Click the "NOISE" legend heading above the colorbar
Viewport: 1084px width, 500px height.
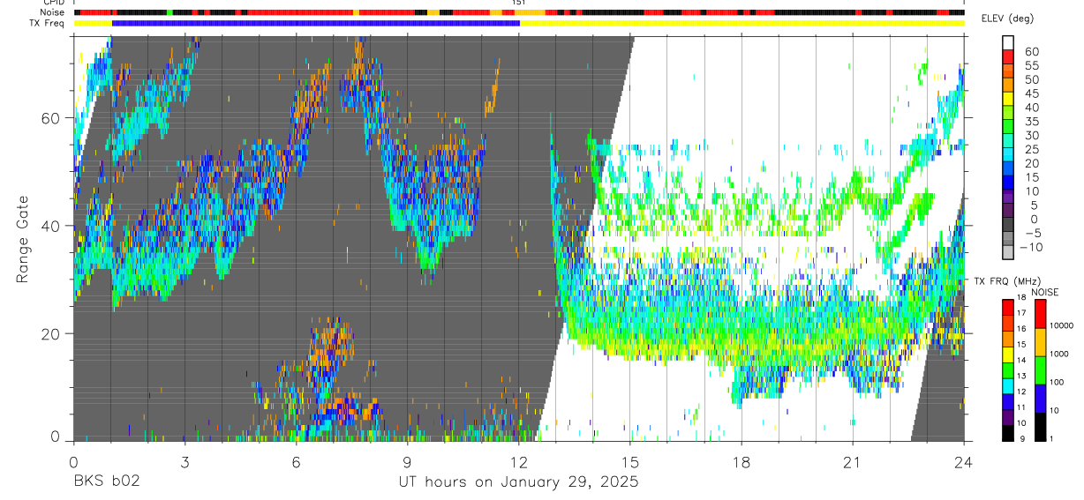(x=1045, y=292)
